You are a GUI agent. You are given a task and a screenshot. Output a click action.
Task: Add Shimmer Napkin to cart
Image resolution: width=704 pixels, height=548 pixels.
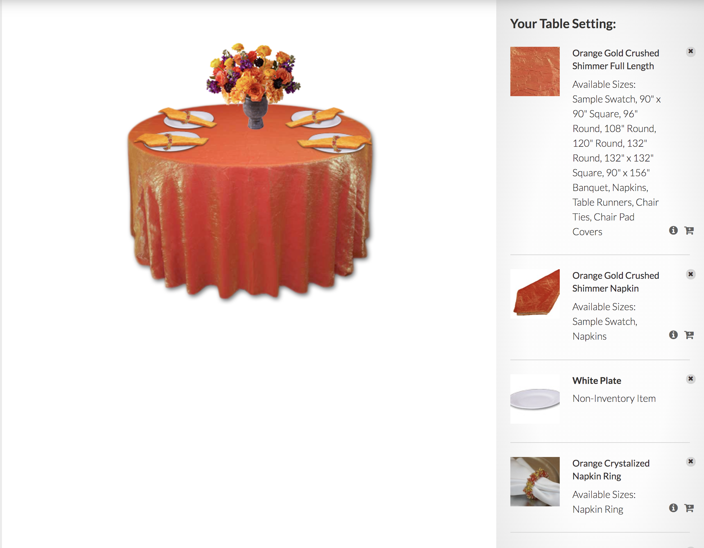click(689, 335)
